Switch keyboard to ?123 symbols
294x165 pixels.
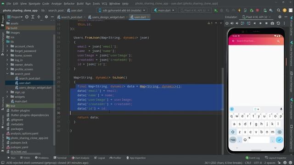pos(233,140)
